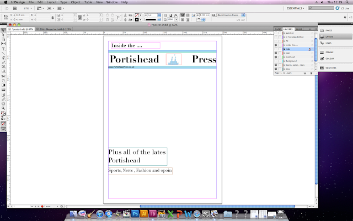Viewport: 353px width, 221px height.
Task: Click create new layer icon in Layers panel
Action: [x=305, y=73]
